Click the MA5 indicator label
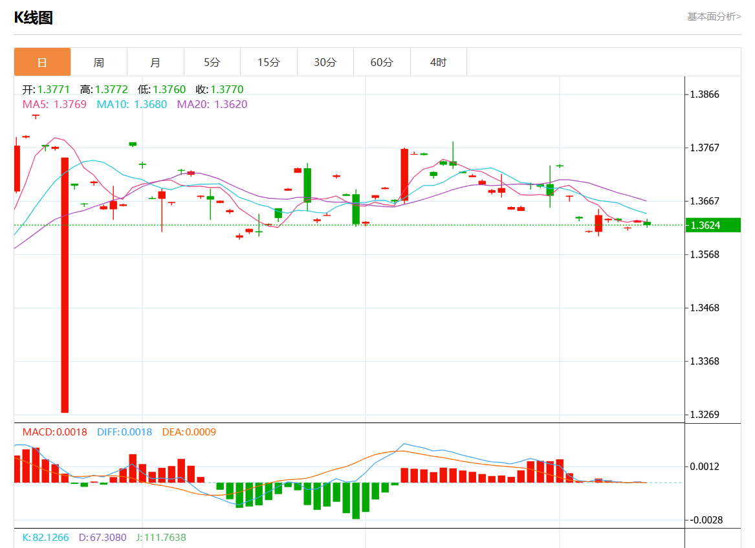This screenshot has width=755, height=548. tap(54, 104)
